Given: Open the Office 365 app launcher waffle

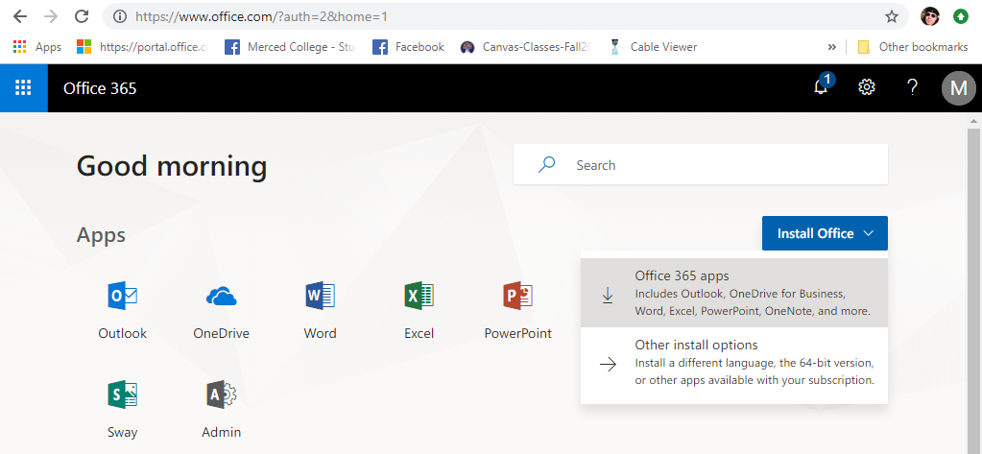Looking at the screenshot, I should 23,88.
